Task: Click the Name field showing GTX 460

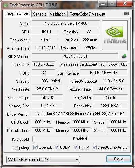Action: tap(66, 23)
